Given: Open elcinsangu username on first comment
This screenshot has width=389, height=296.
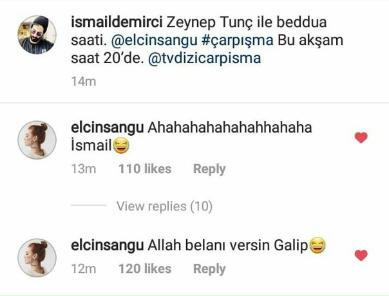Looking at the screenshot, I should [107, 128].
